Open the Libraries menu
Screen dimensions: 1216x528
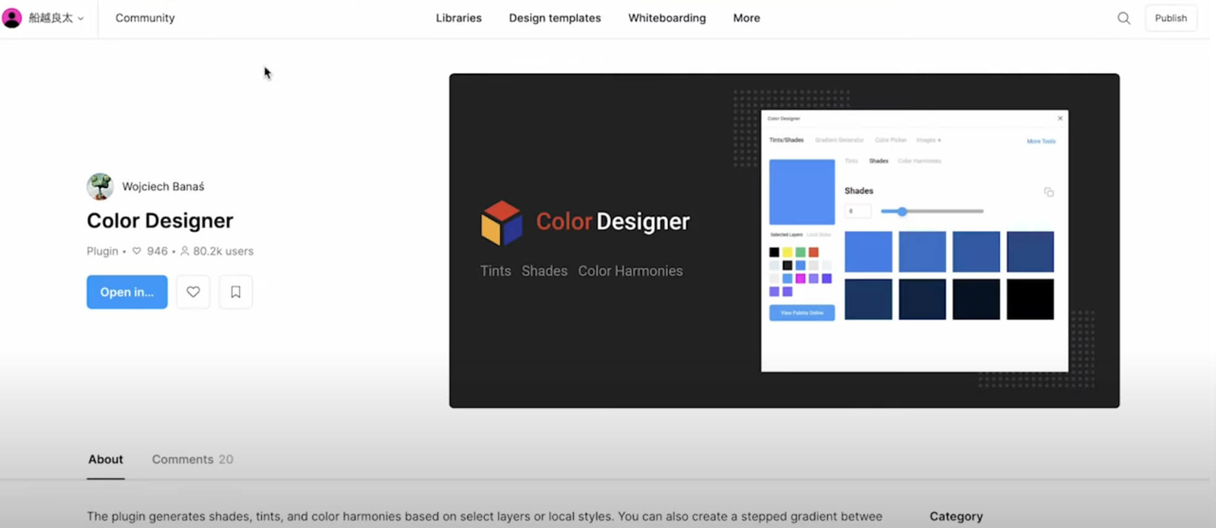click(458, 18)
